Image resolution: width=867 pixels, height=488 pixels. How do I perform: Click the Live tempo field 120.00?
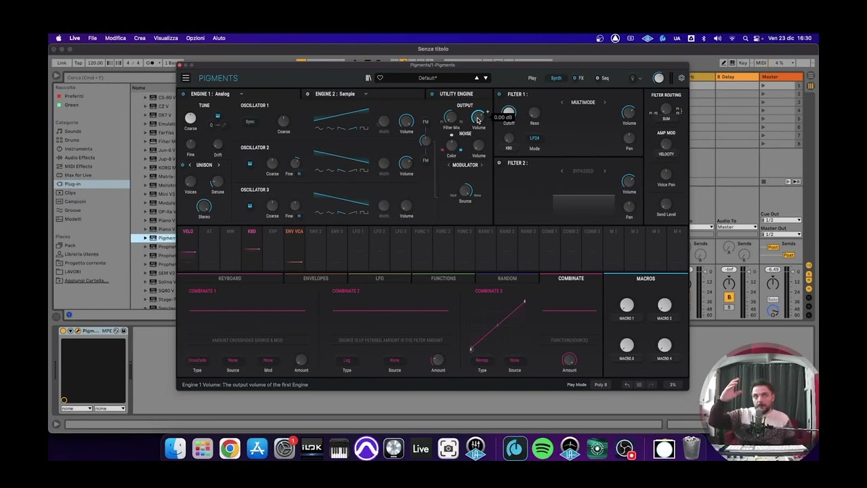coord(96,63)
